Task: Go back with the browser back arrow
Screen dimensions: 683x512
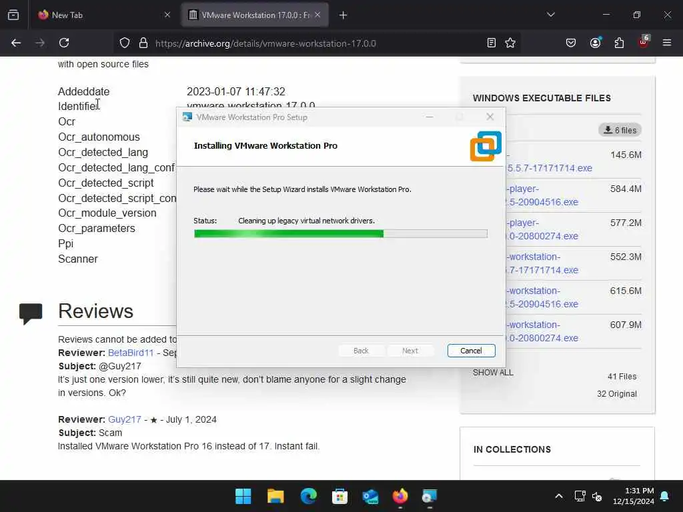Action: [16, 43]
